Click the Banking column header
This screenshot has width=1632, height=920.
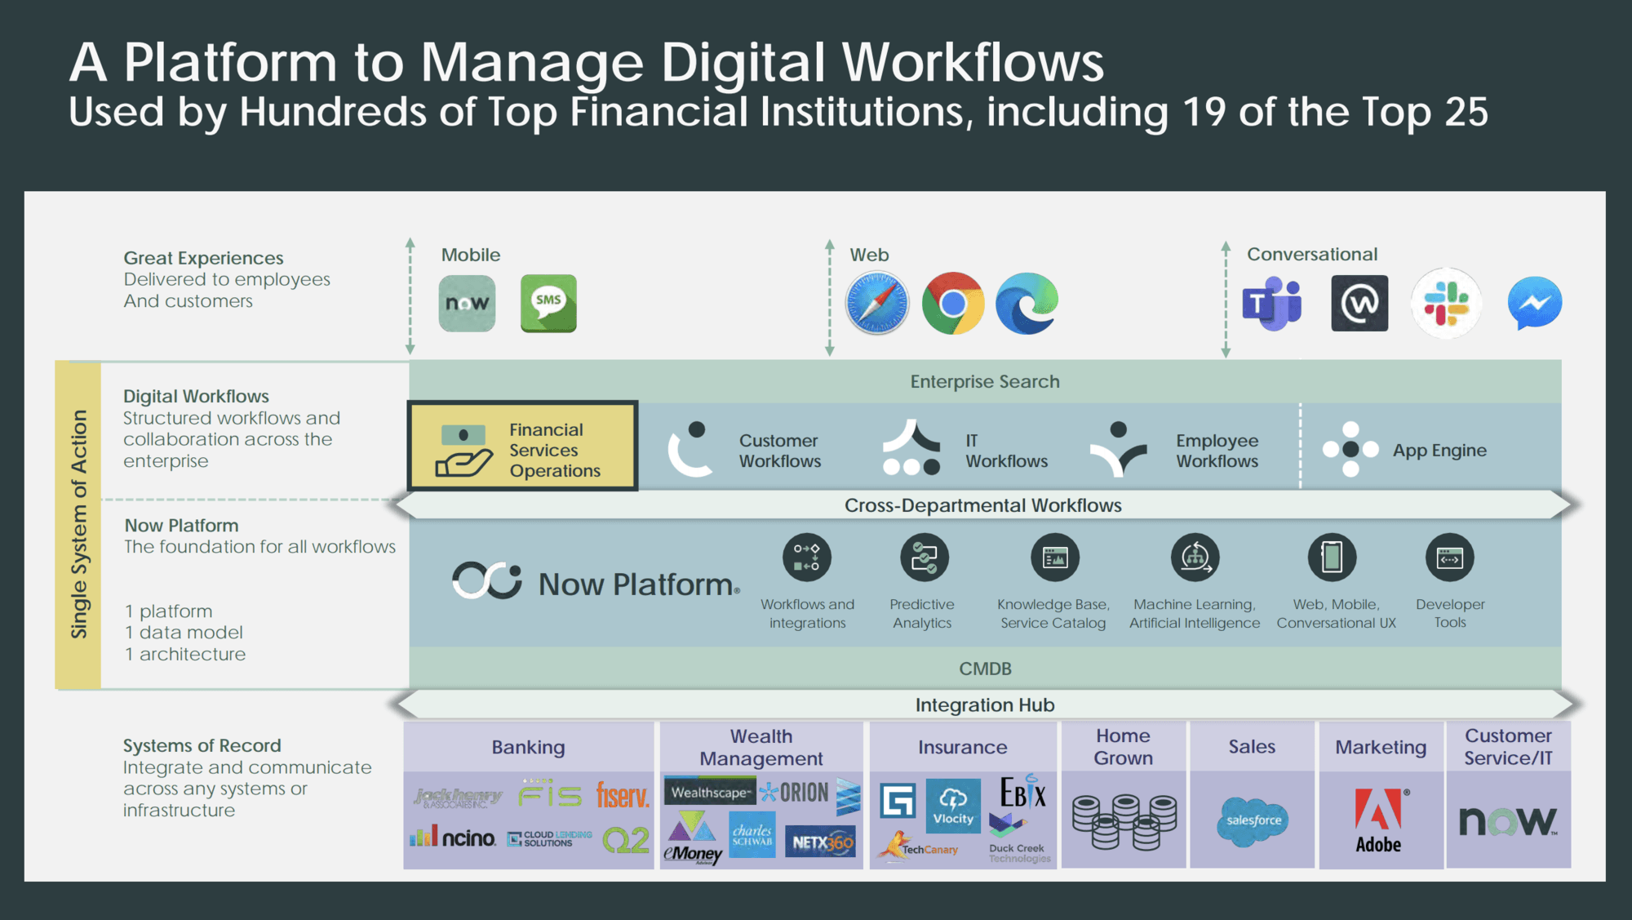[529, 747]
